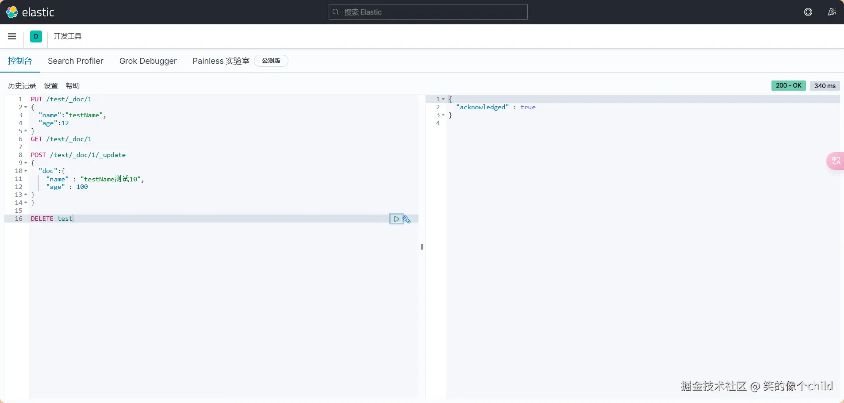Collapse the response fold arrow at line 1

[x=443, y=99]
